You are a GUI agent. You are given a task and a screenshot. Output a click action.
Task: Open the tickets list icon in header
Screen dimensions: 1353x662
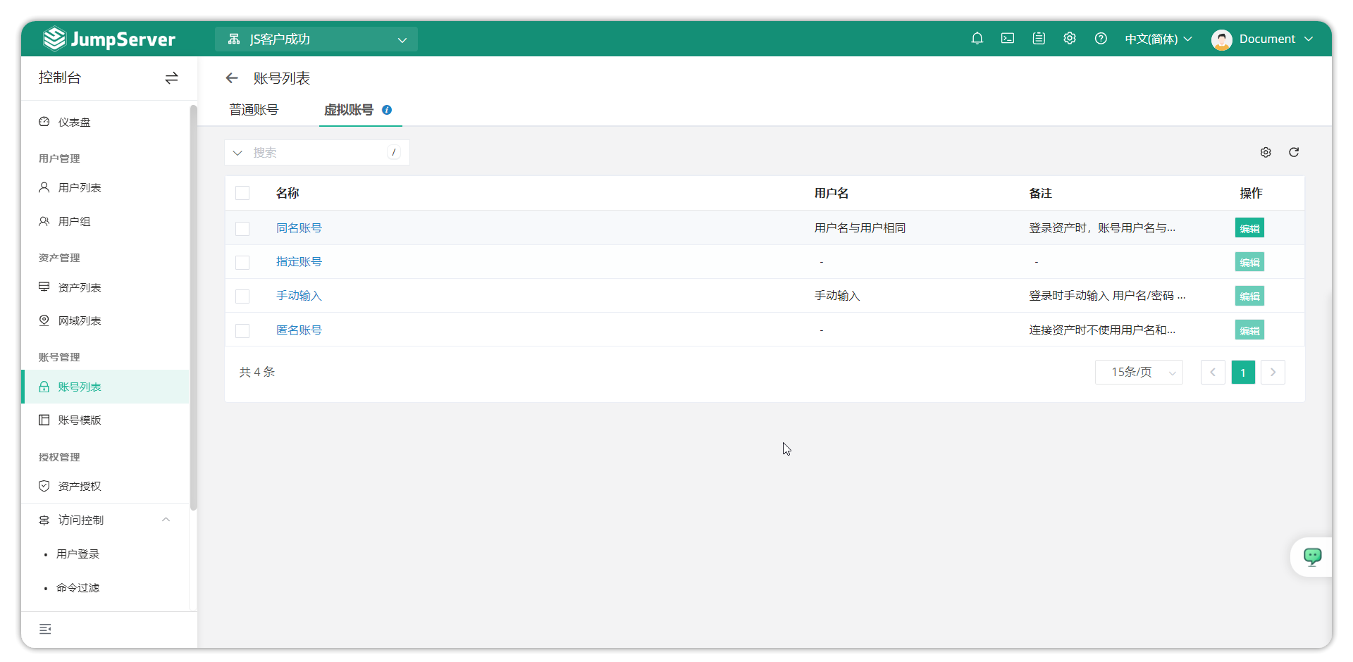tap(1039, 39)
